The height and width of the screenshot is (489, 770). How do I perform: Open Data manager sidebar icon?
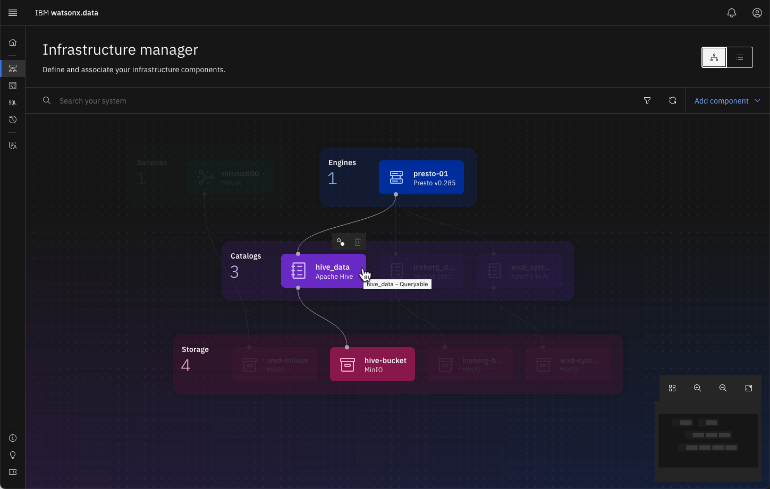[x=13, y=85]
